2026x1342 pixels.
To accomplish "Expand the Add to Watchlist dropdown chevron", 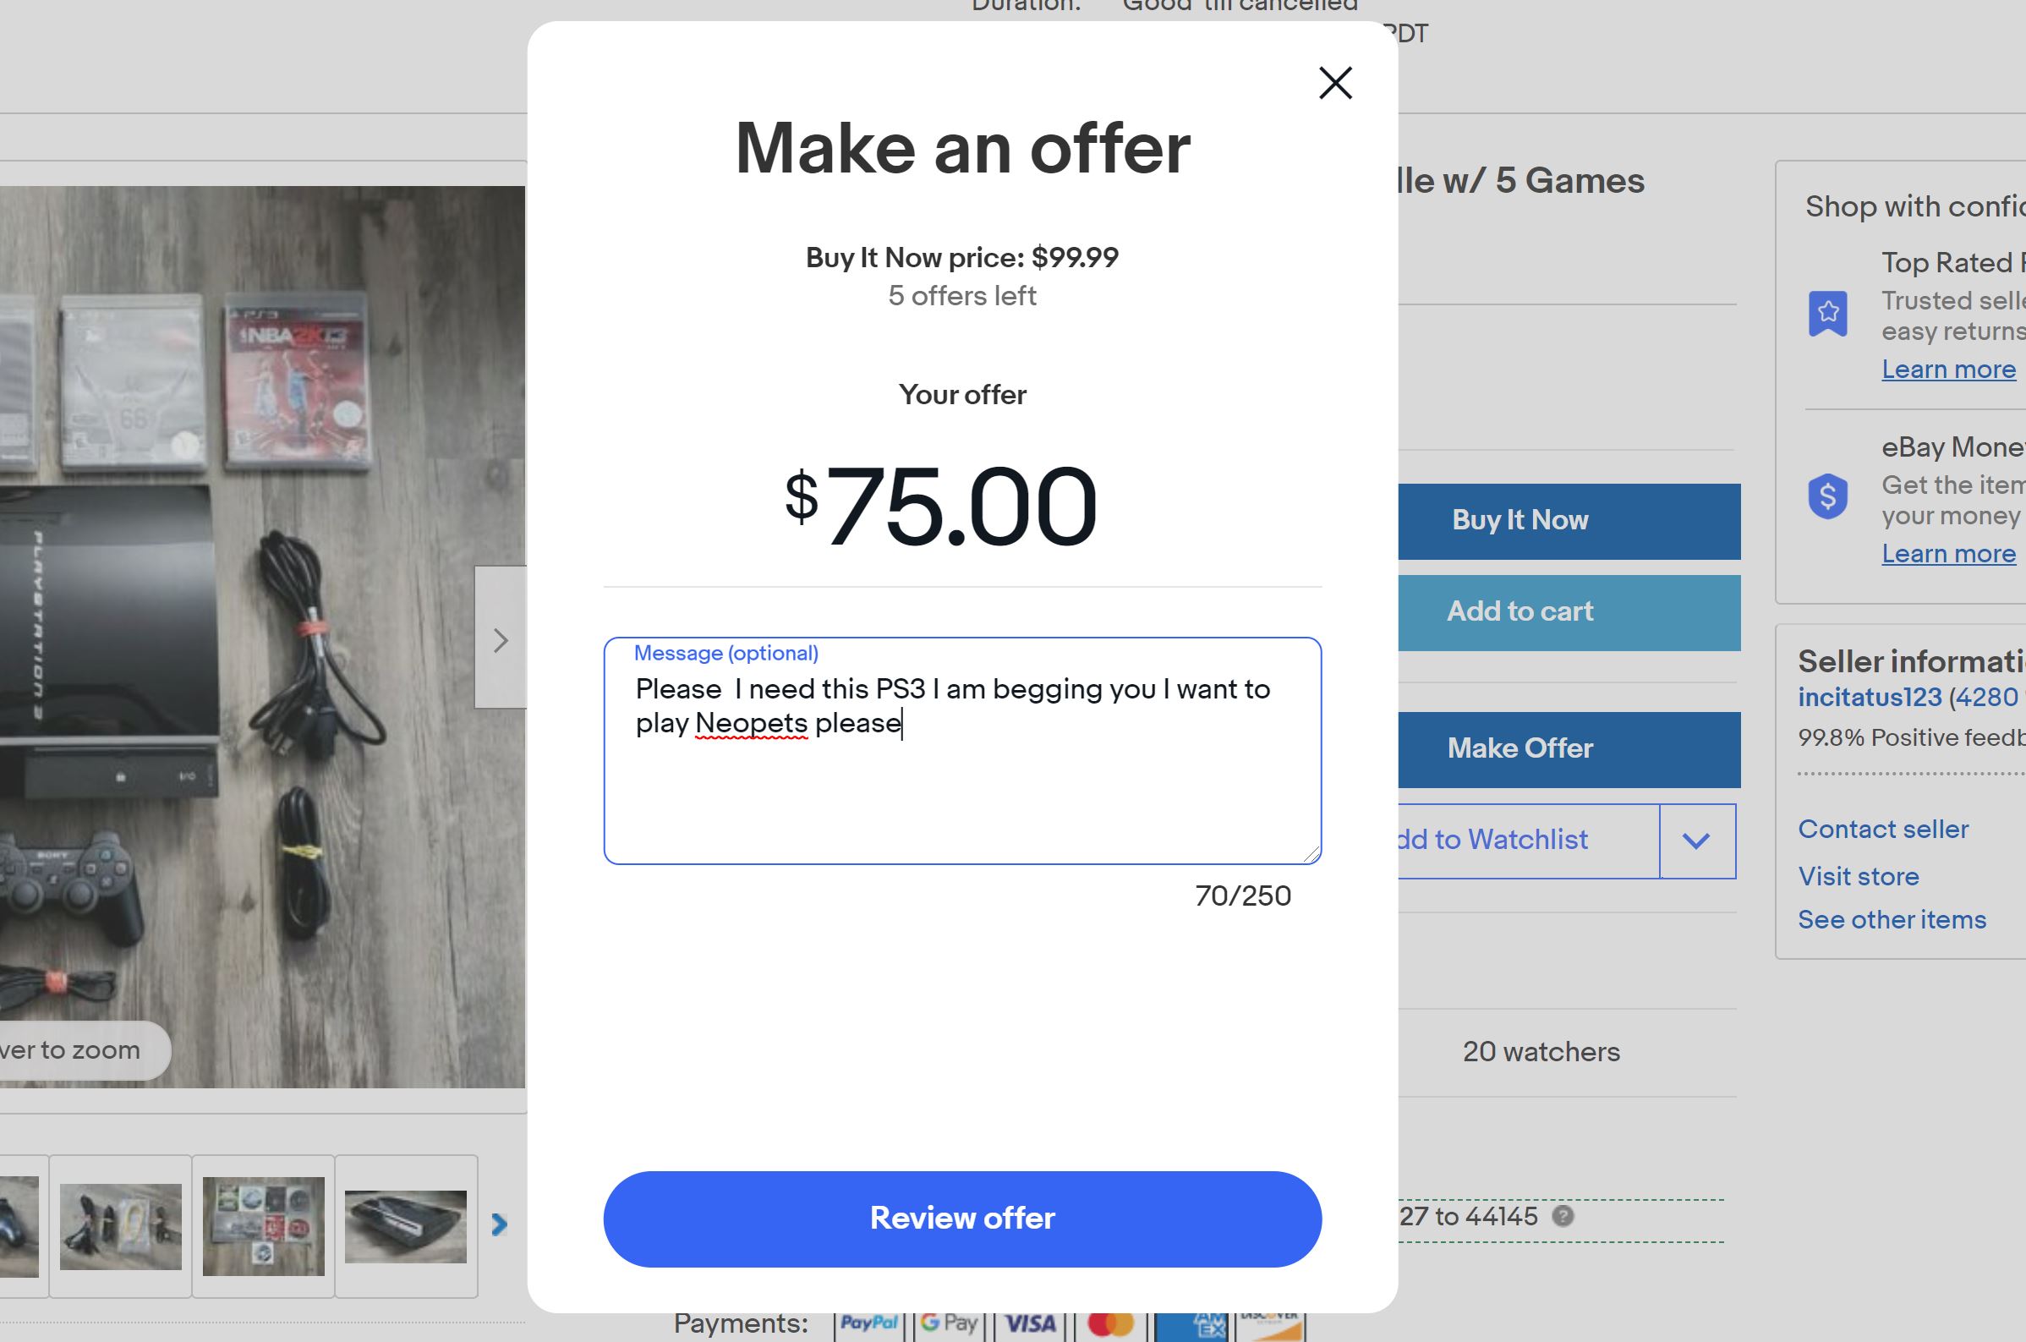I will click(x=1696, y=841).
